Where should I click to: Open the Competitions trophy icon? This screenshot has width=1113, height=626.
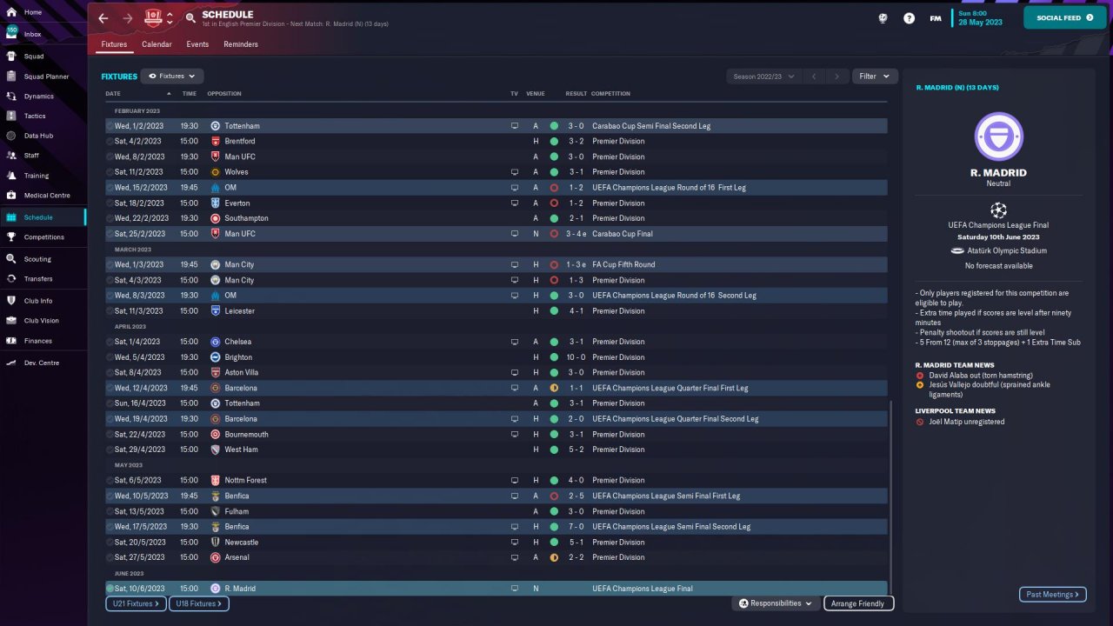[x=11, y=237]
